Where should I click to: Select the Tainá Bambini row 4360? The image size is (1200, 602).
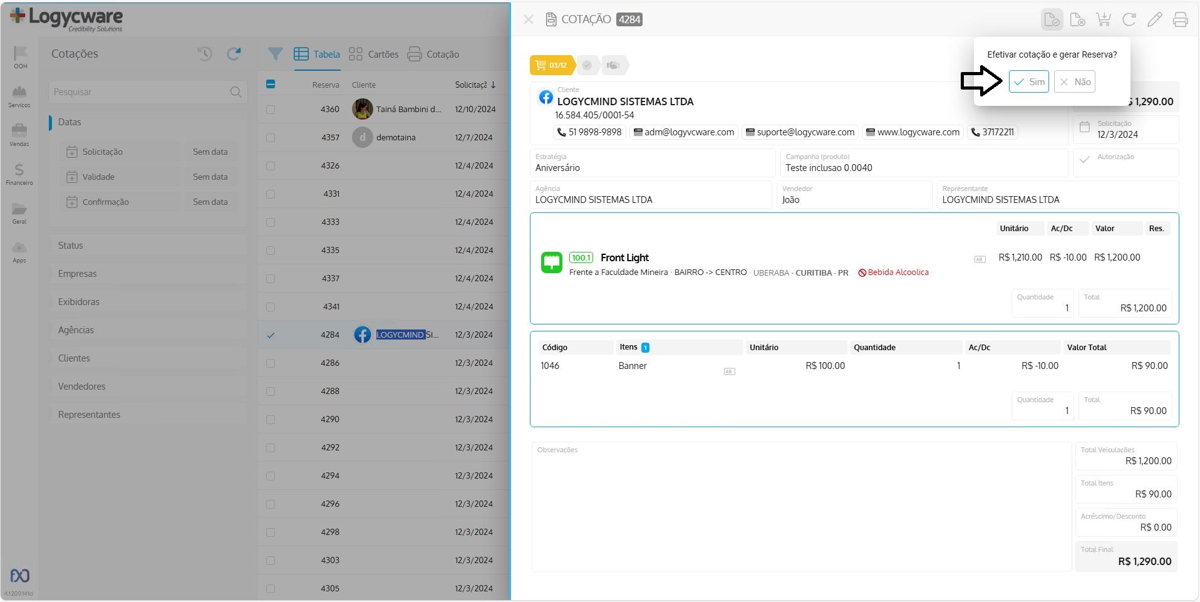point(384,109)
